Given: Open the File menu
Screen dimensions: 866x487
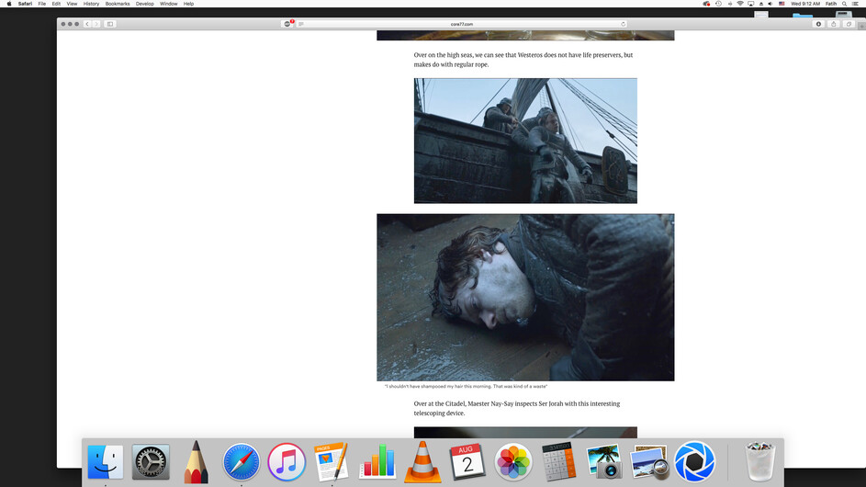Looking at the screenshot, I should (x=42, y=4).
